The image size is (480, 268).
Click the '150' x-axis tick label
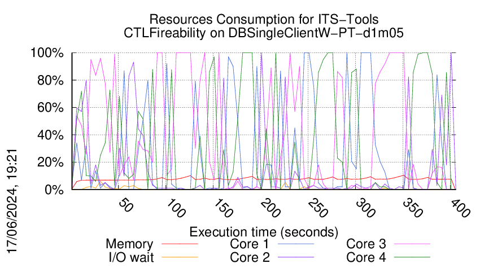tap(223, 208)
